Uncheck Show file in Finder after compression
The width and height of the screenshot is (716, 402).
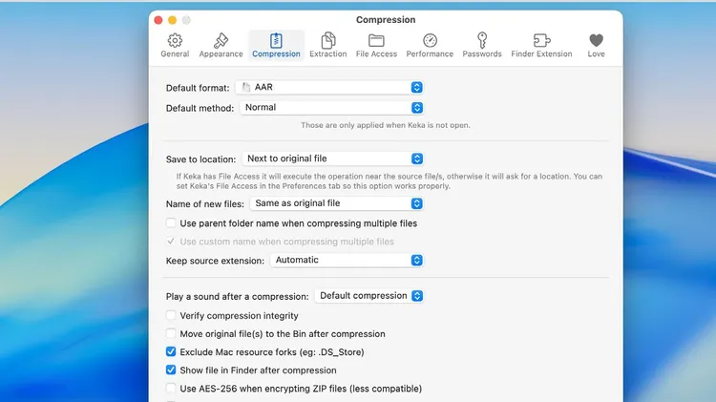(172, 370)
